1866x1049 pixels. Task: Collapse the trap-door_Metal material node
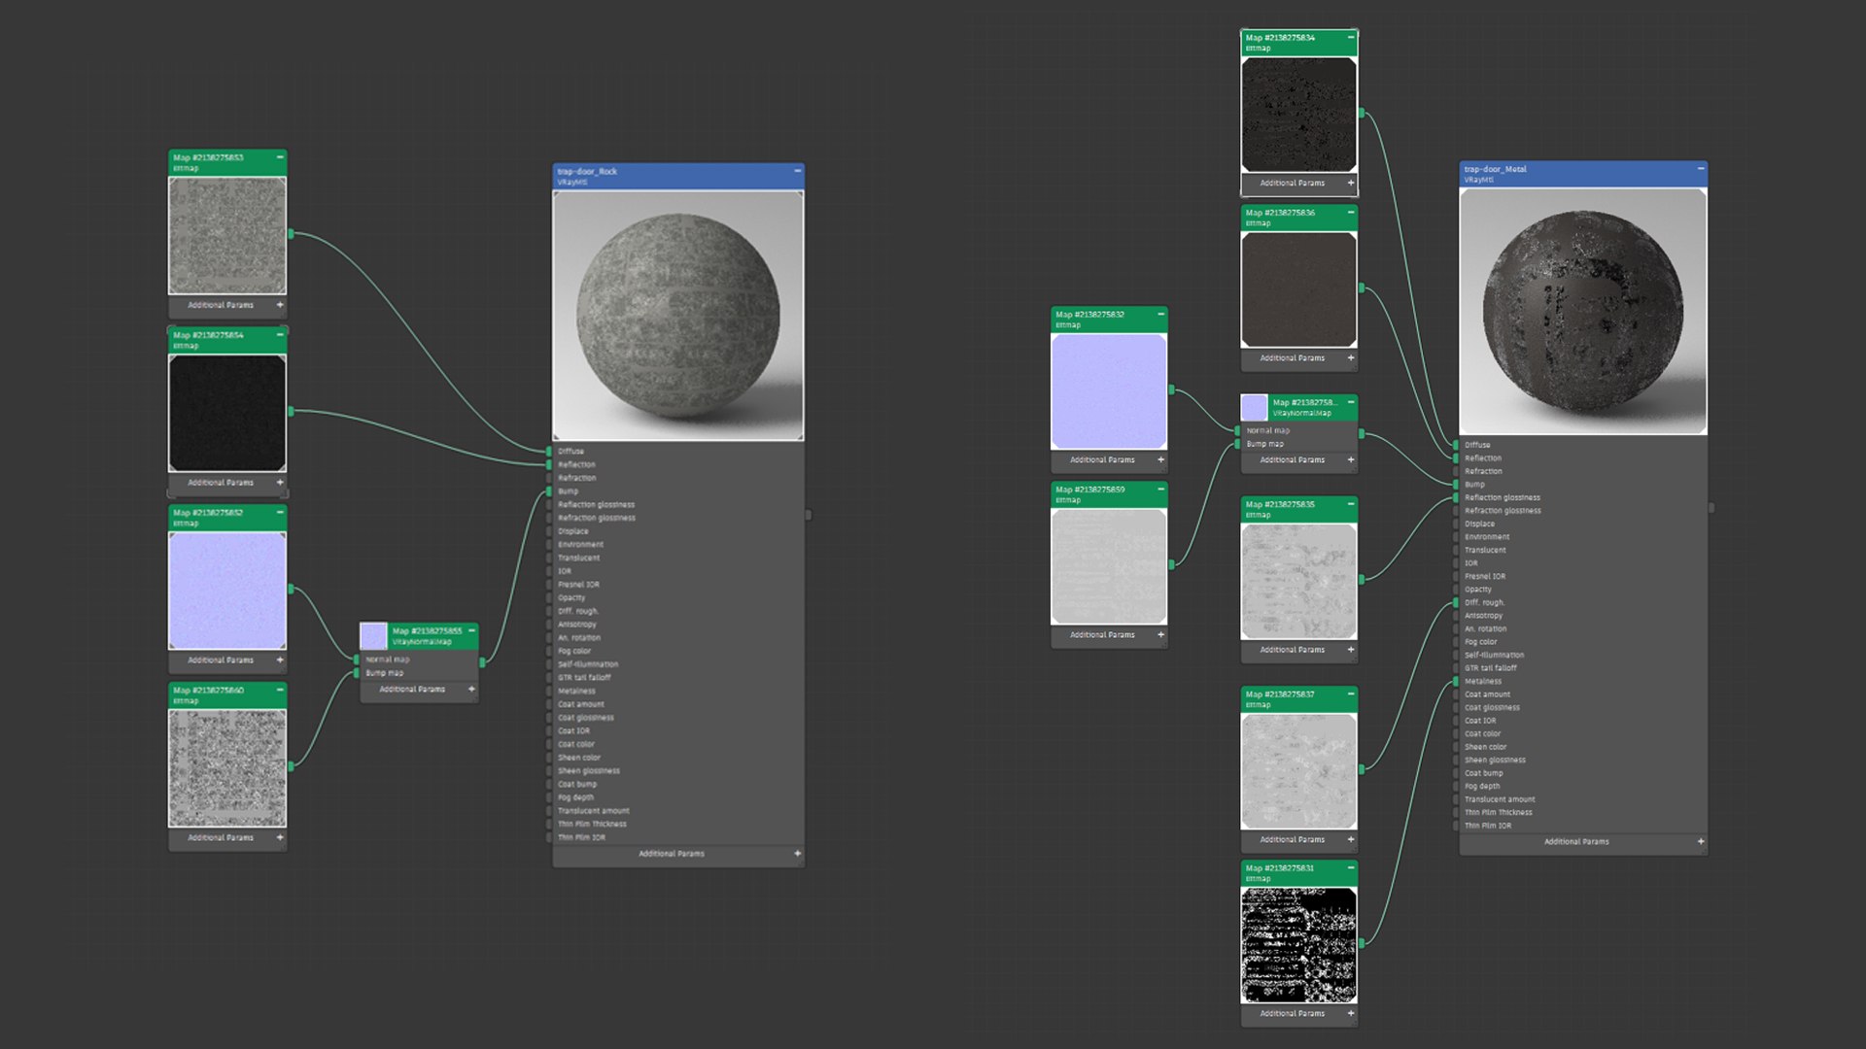[x=1701, y=169]
